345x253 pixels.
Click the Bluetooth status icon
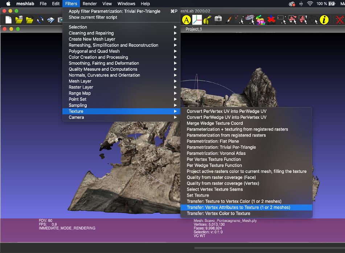tap(301, 4)
